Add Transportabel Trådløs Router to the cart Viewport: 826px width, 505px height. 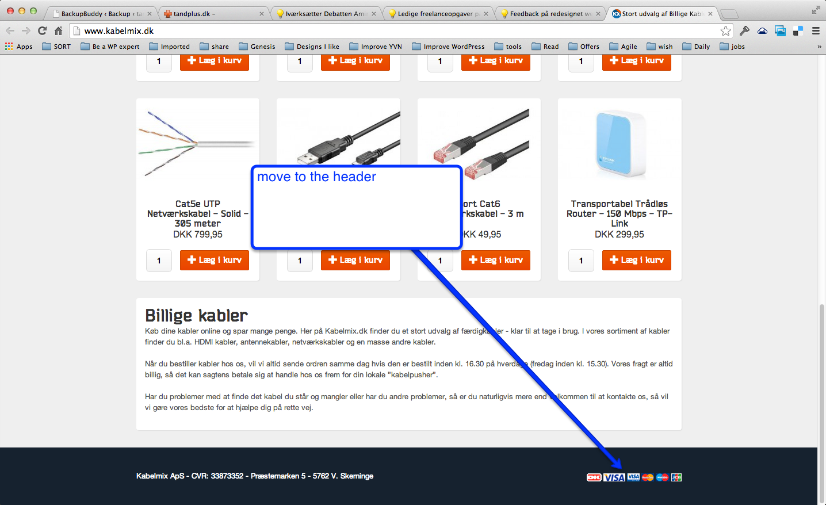637,260
